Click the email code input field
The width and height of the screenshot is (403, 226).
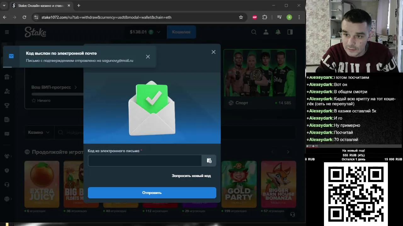point(145,160)
